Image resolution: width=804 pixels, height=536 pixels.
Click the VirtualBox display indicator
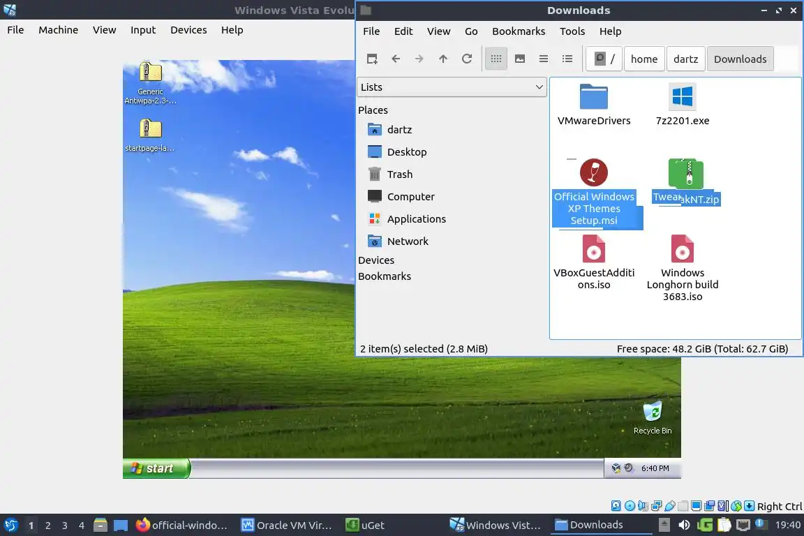click(x=697, y=506)
